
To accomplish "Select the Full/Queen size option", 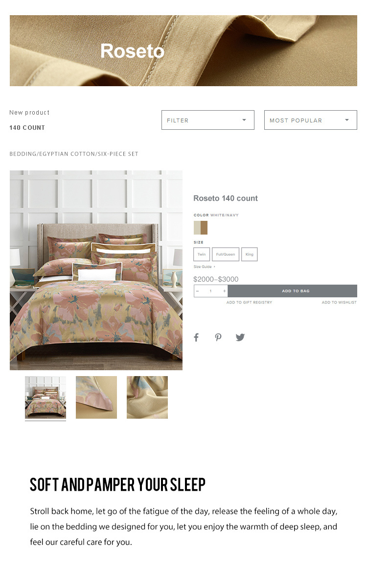I will 226,255.
